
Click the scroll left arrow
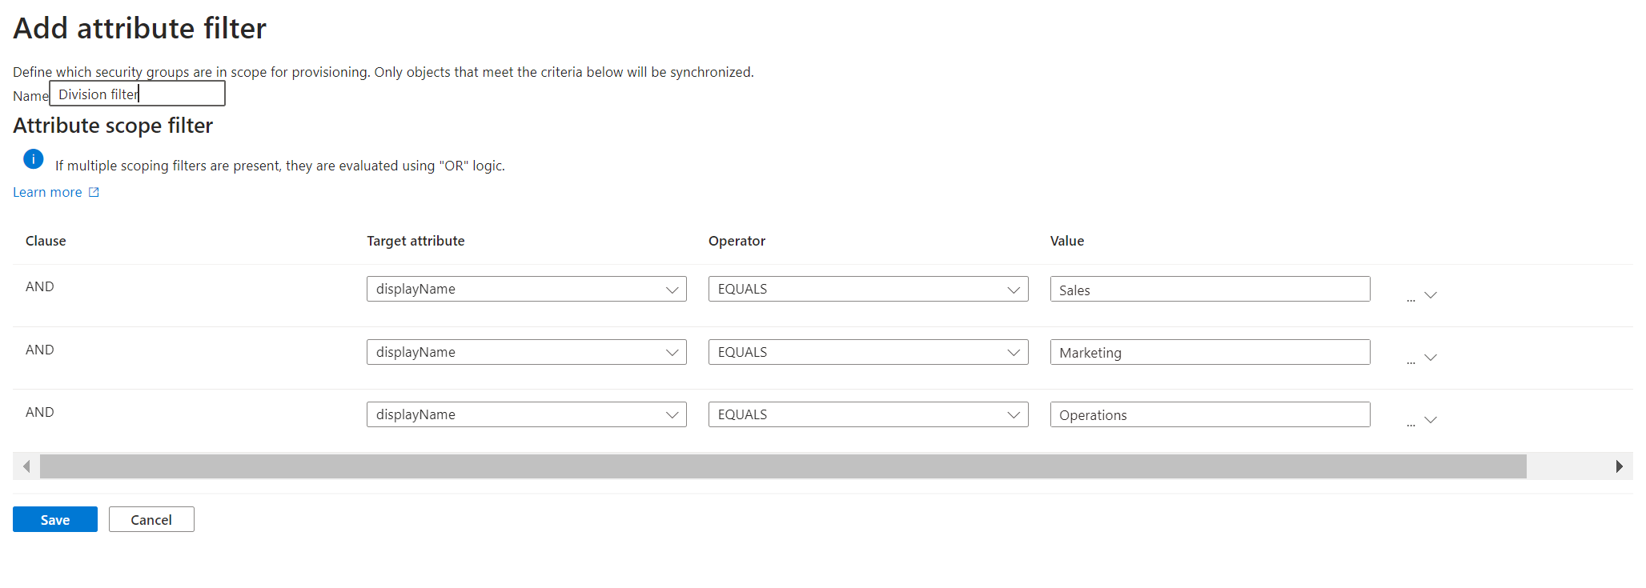coord(26,466)
